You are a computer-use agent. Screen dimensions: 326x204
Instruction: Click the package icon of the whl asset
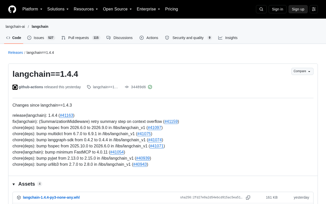pyautogui.click(x=19, y=198)
